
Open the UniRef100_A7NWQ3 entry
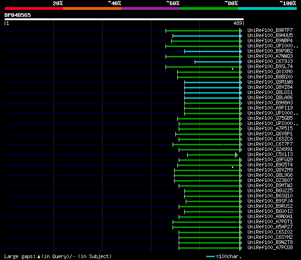(x=270, y=56)
